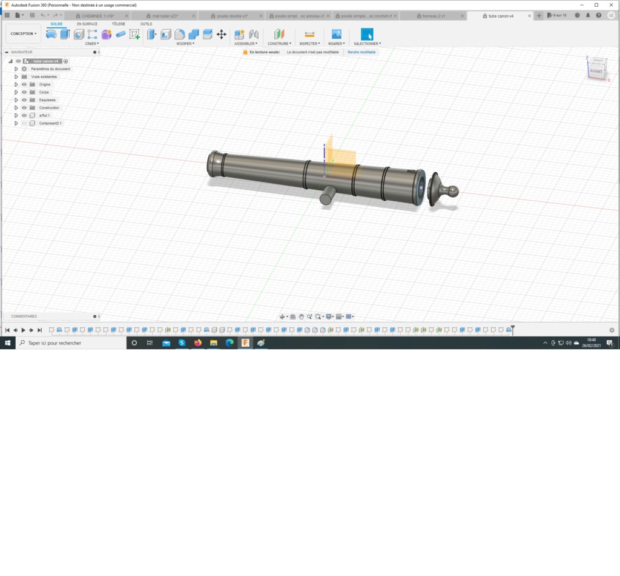This screenshot has height=576, width=620.
Task: Click the Undo arrow
Action: point(43,15)
